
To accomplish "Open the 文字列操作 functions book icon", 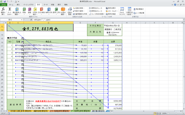I will pyautogui.click(x=35, y=9).
